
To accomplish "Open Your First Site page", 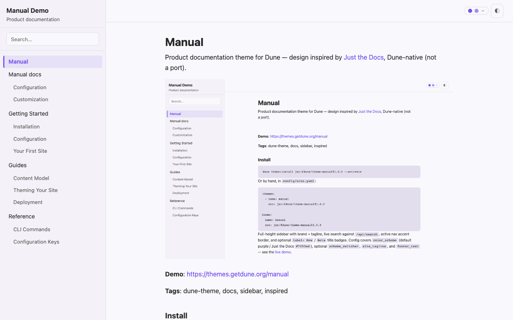I will (x=30, y=151).
